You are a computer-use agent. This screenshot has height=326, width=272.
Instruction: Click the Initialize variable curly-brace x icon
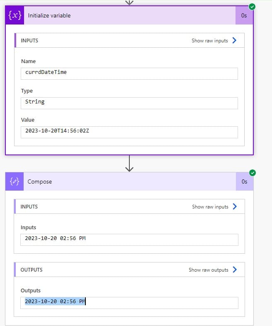click(x=15, y=15)
